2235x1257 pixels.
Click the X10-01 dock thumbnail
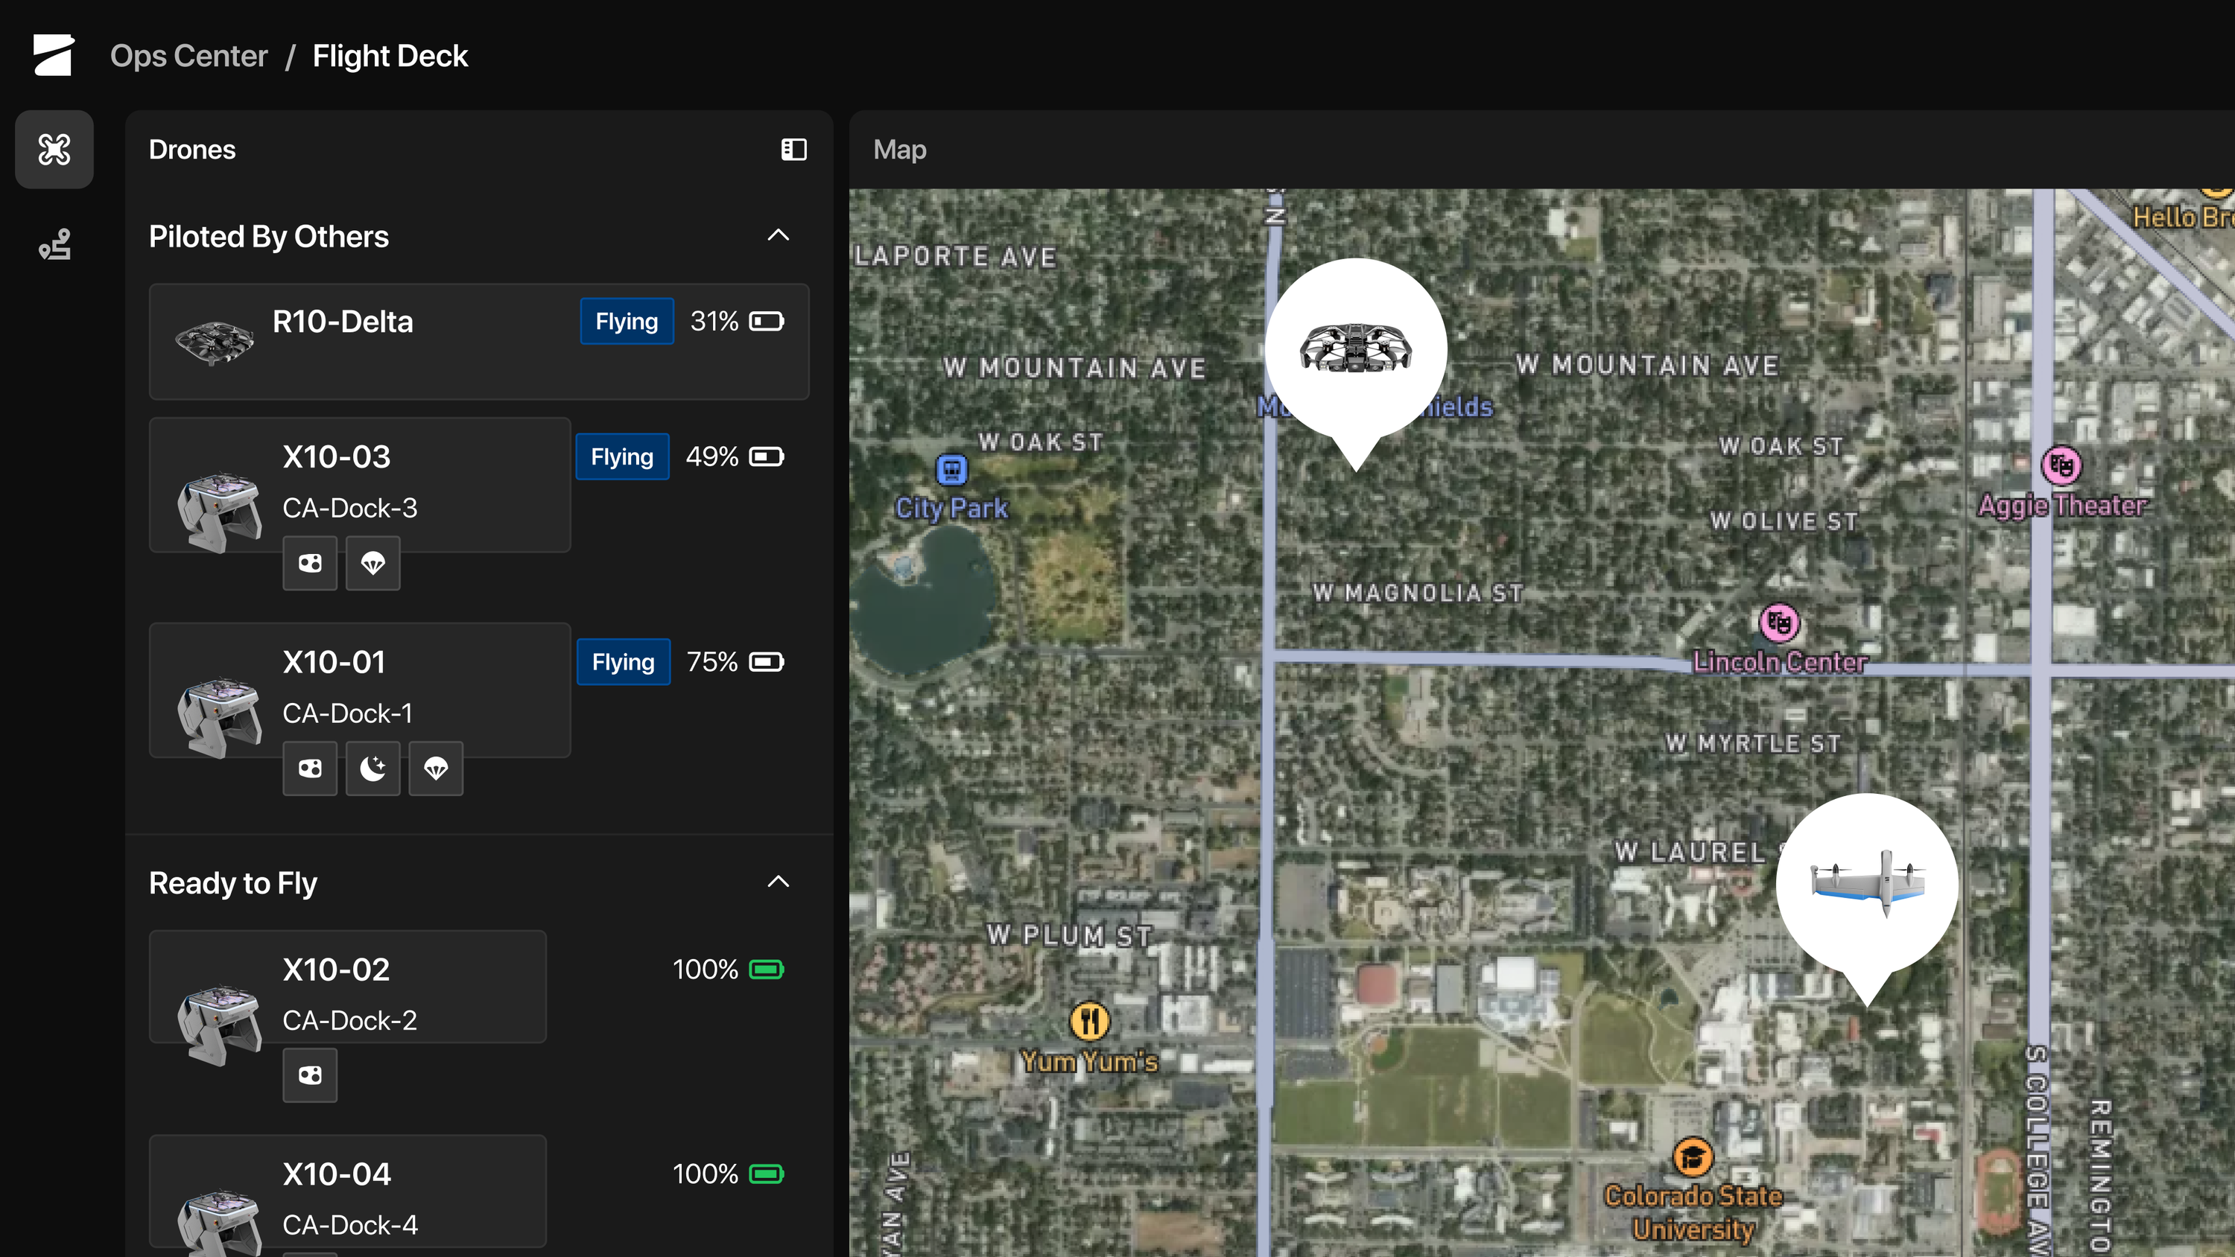coord(220,717)
